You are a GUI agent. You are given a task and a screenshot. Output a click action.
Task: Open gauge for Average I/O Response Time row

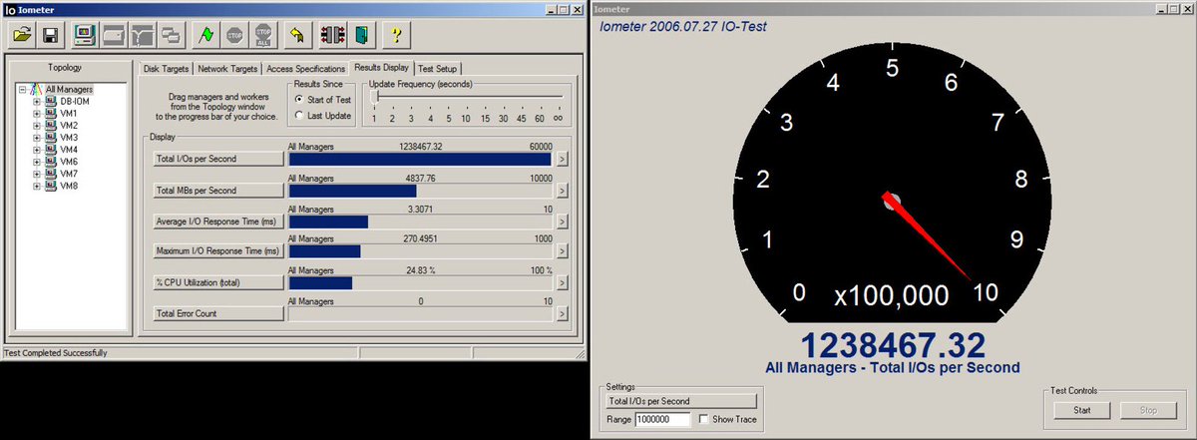(x=562, y=221)
